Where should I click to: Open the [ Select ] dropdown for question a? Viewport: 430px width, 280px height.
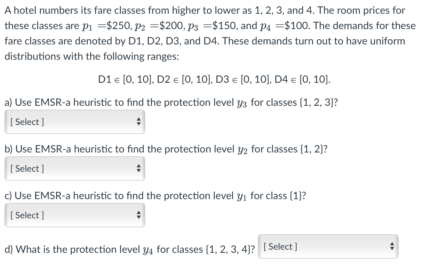75,121
